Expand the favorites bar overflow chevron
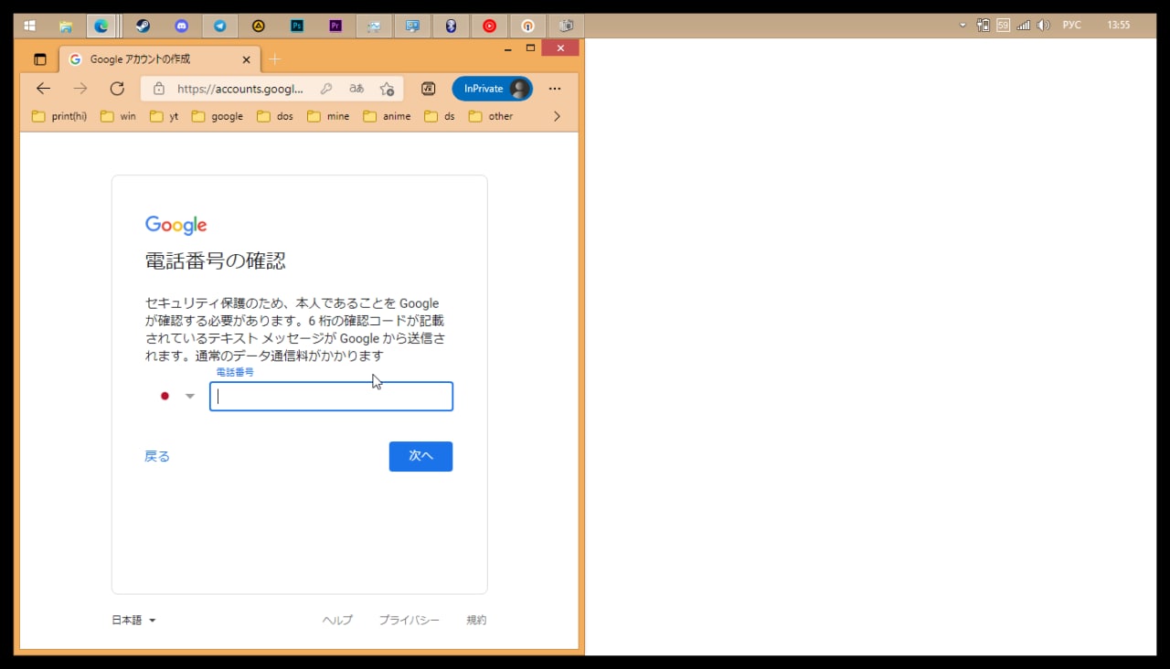1170x669 pixels. (x=557, y=116)
